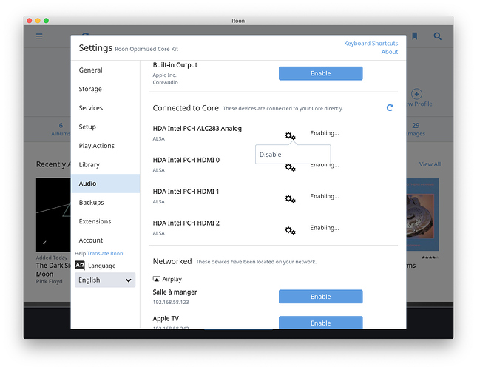Click the Airplay icon in Networked section

(x=156, y=279)
